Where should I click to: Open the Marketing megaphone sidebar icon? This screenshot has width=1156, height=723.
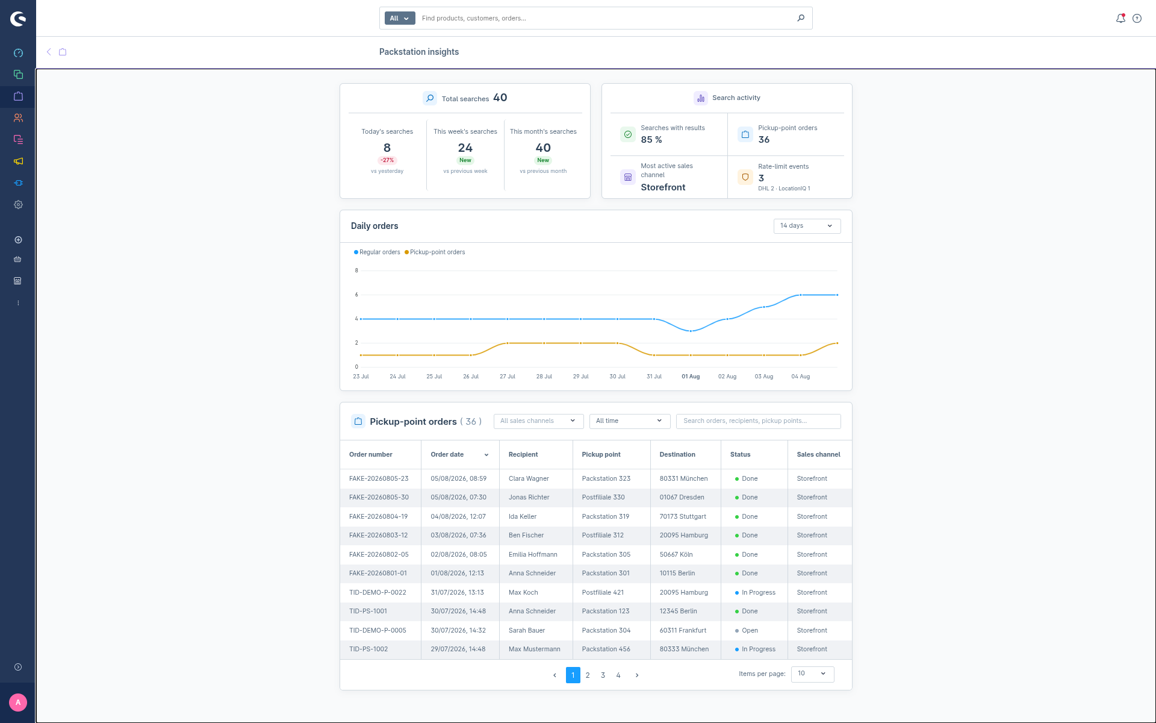pyautogui.click(x=18, y=161)
